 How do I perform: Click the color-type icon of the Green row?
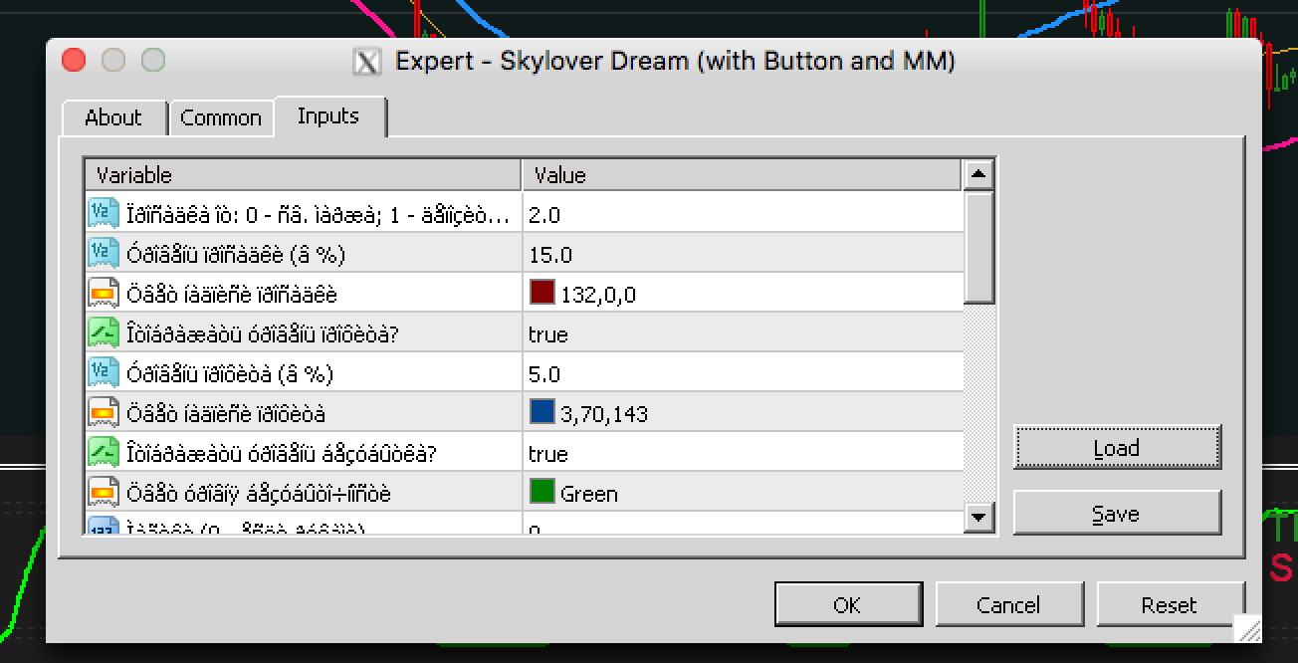point(104,493)
